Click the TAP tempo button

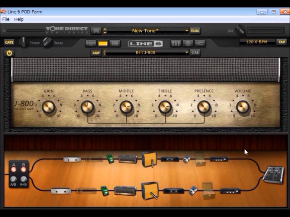(x=282, y=42)
